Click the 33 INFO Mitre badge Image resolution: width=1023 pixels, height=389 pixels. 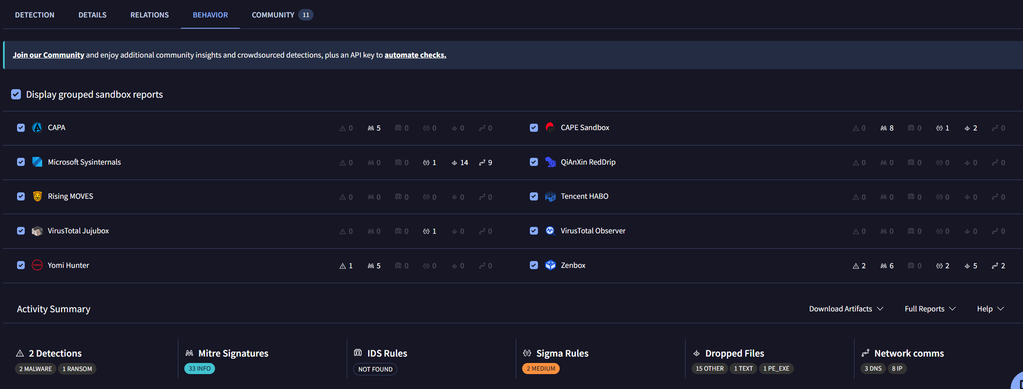[x=200, y=369]
